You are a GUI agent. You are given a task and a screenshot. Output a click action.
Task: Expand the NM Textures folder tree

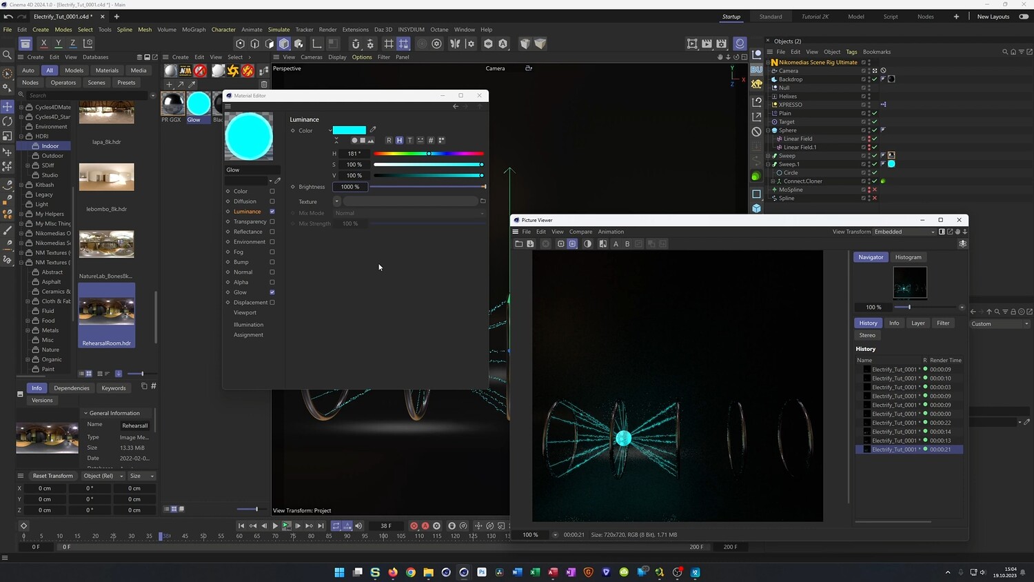(21, 252)
